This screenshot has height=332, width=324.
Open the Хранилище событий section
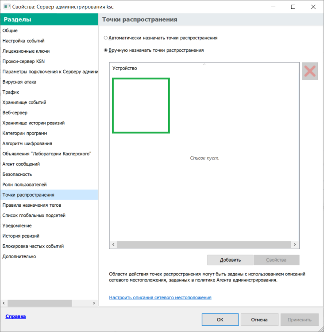49,102
